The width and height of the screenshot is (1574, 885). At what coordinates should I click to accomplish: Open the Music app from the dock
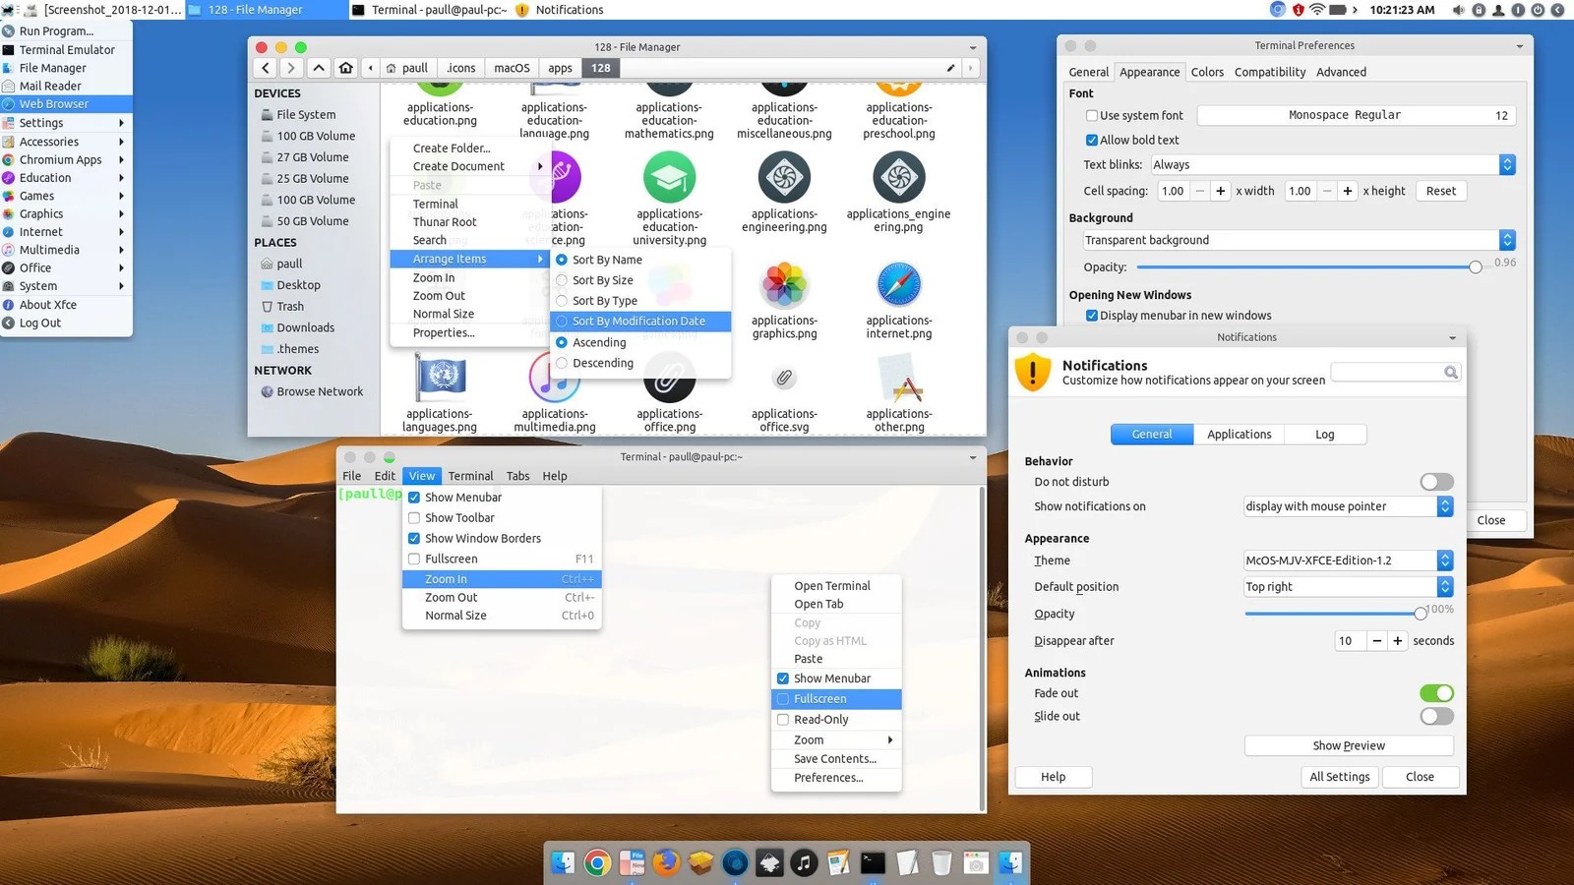coord(804,862)
